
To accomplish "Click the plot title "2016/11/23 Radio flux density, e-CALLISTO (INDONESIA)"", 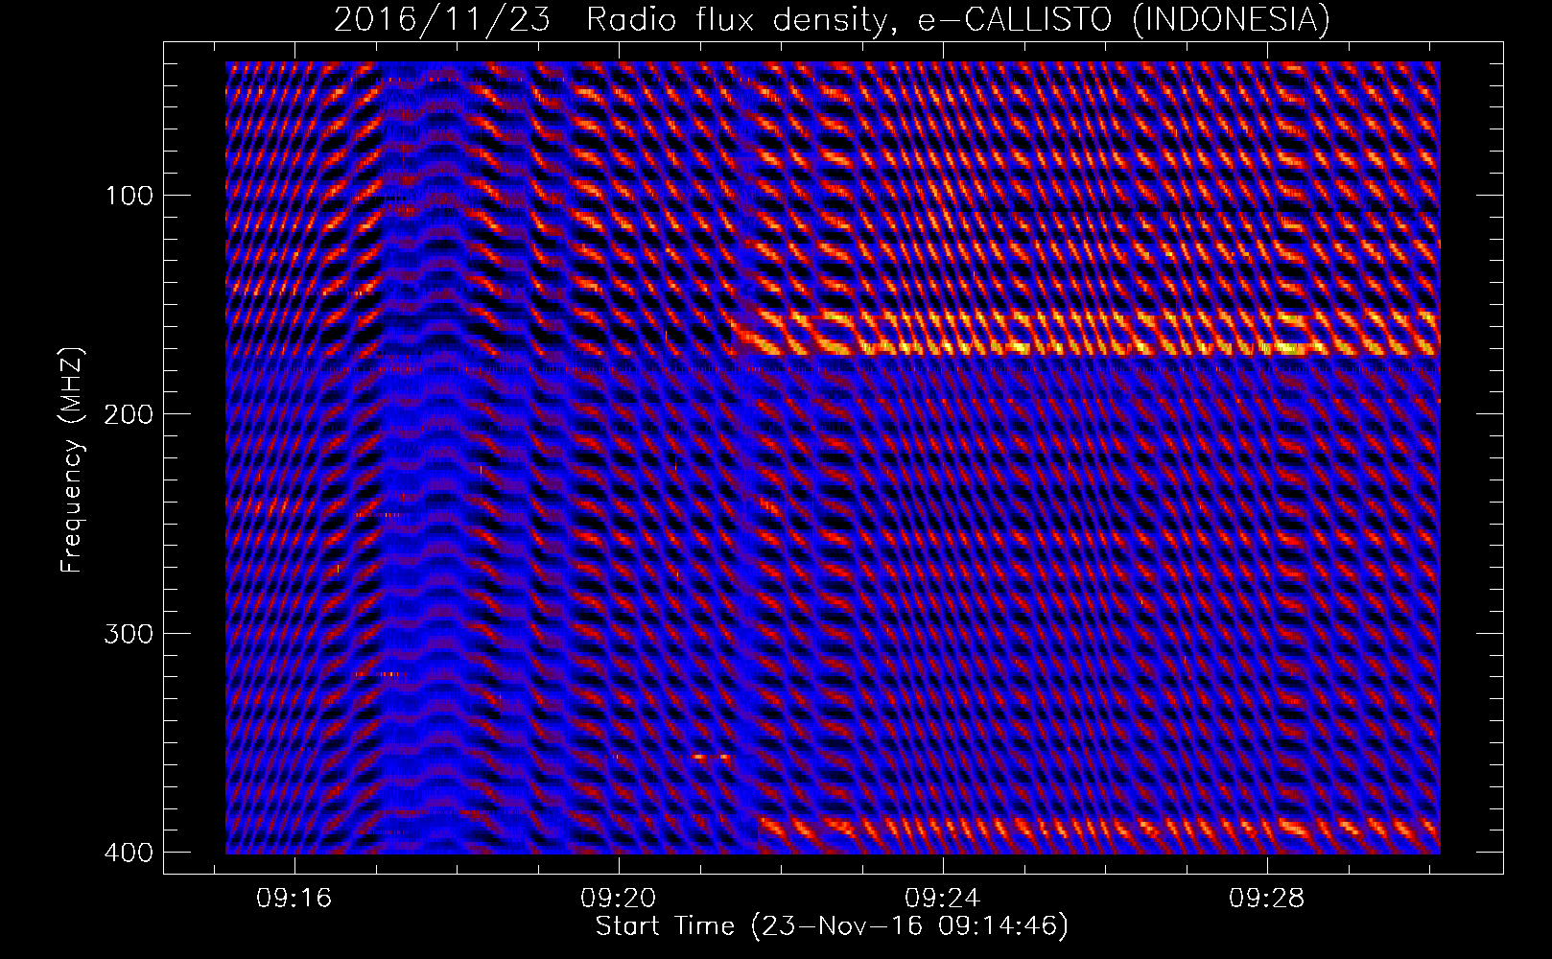I will (x=832, y=19).
